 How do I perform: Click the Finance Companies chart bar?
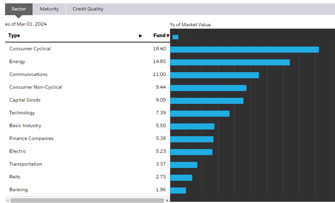[192, 139]
